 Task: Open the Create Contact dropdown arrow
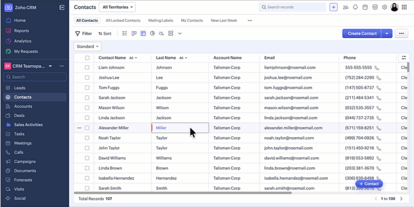point(387,34)
